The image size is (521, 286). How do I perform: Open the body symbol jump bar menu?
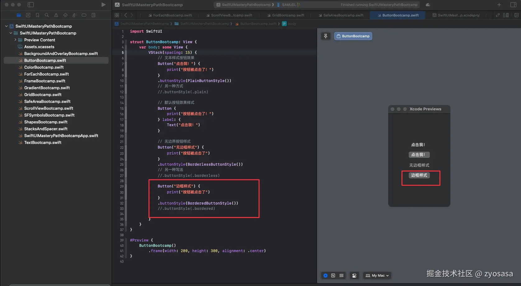point(289,24)
